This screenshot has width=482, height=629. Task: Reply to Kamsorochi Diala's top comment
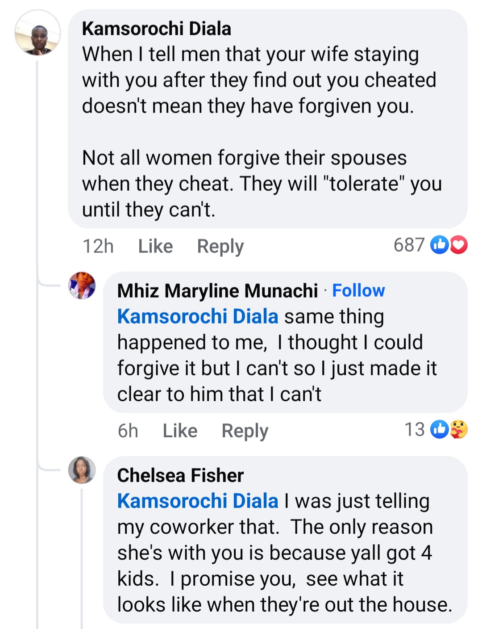tap(220, 246)
